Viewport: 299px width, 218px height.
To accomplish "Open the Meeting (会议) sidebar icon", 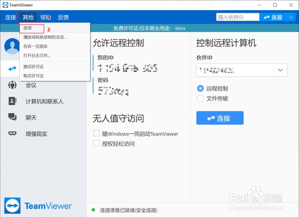I will tap(12, 85).
